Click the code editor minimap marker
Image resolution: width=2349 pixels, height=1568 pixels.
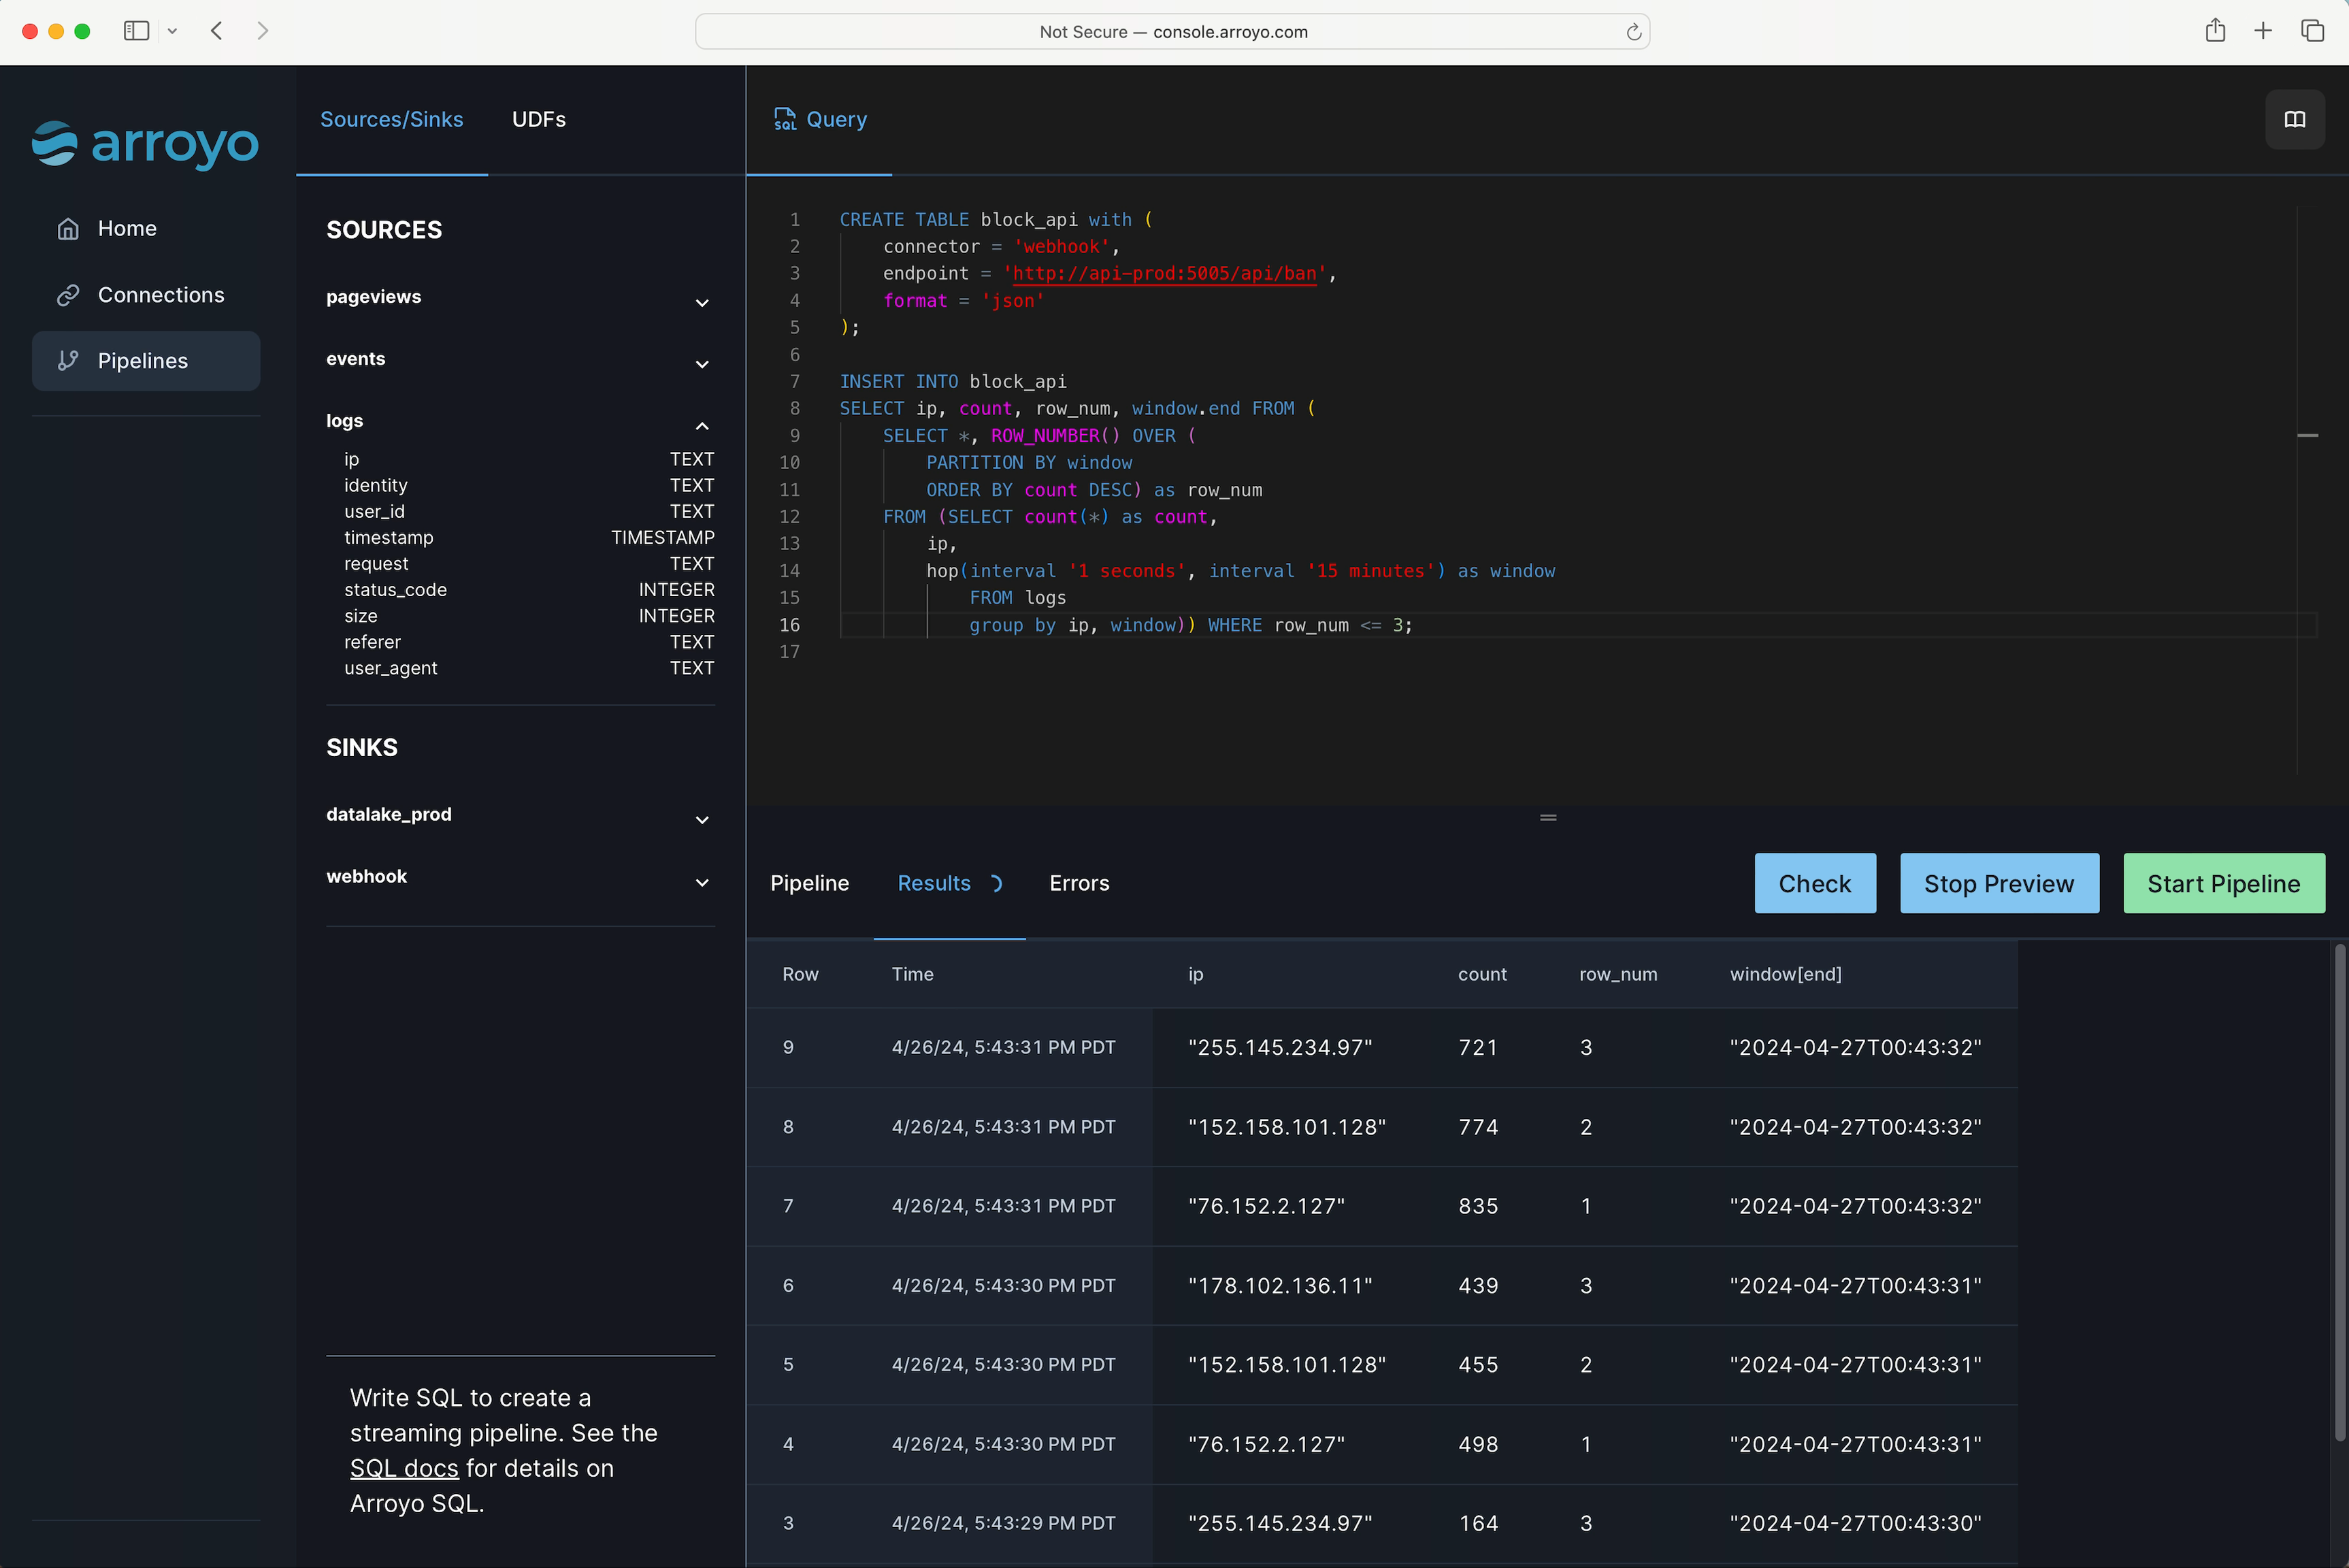click(2307, 436)
